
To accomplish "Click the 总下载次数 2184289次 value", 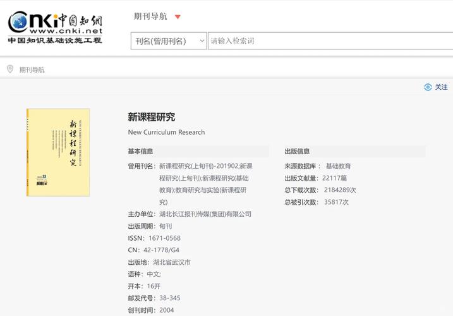I will (x=340, y=190).
